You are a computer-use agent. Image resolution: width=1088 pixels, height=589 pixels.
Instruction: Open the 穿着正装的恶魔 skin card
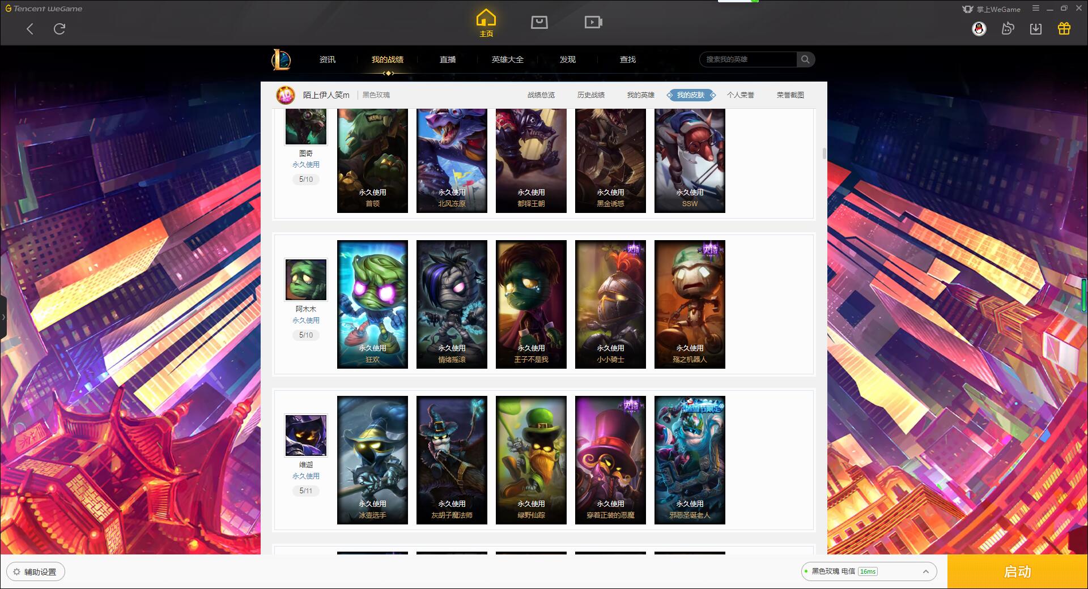610,460
